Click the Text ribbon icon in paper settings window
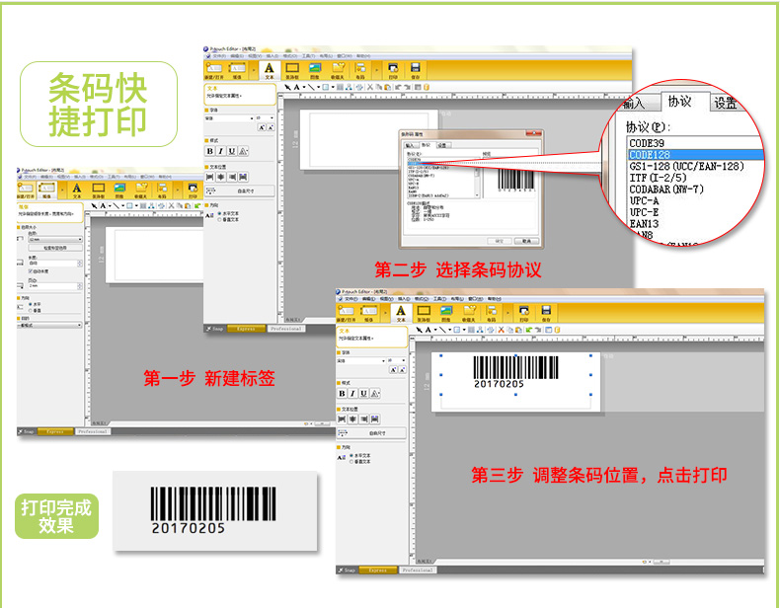780x608 pixels. coord(77,190)
